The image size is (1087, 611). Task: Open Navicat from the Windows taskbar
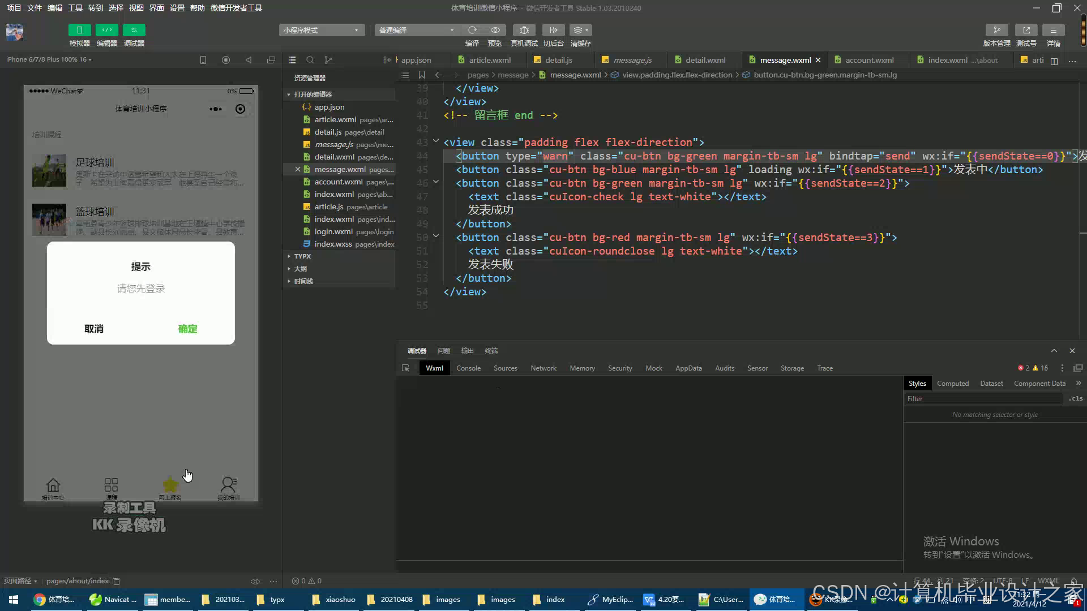tap(113, 600)
